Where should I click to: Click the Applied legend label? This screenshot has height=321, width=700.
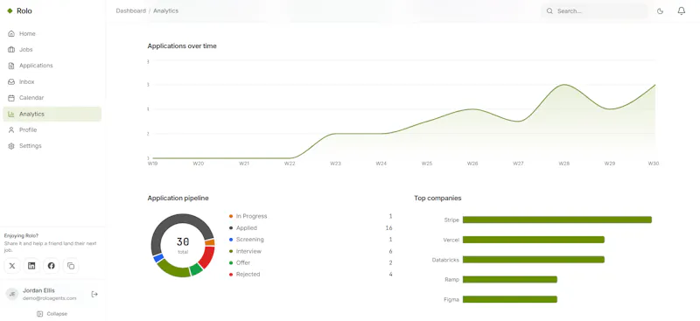coord(247,227)
